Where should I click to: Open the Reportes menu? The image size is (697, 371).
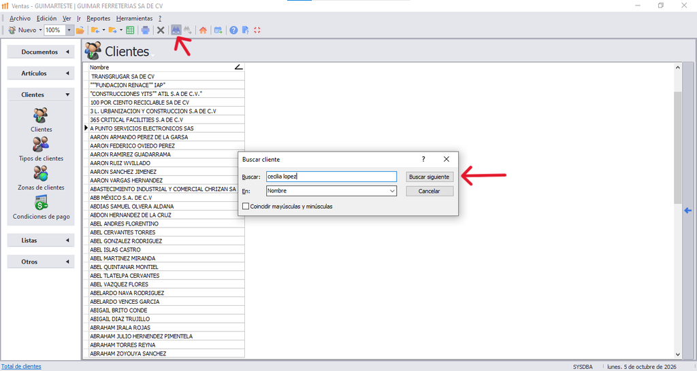(x=98, y=18)
